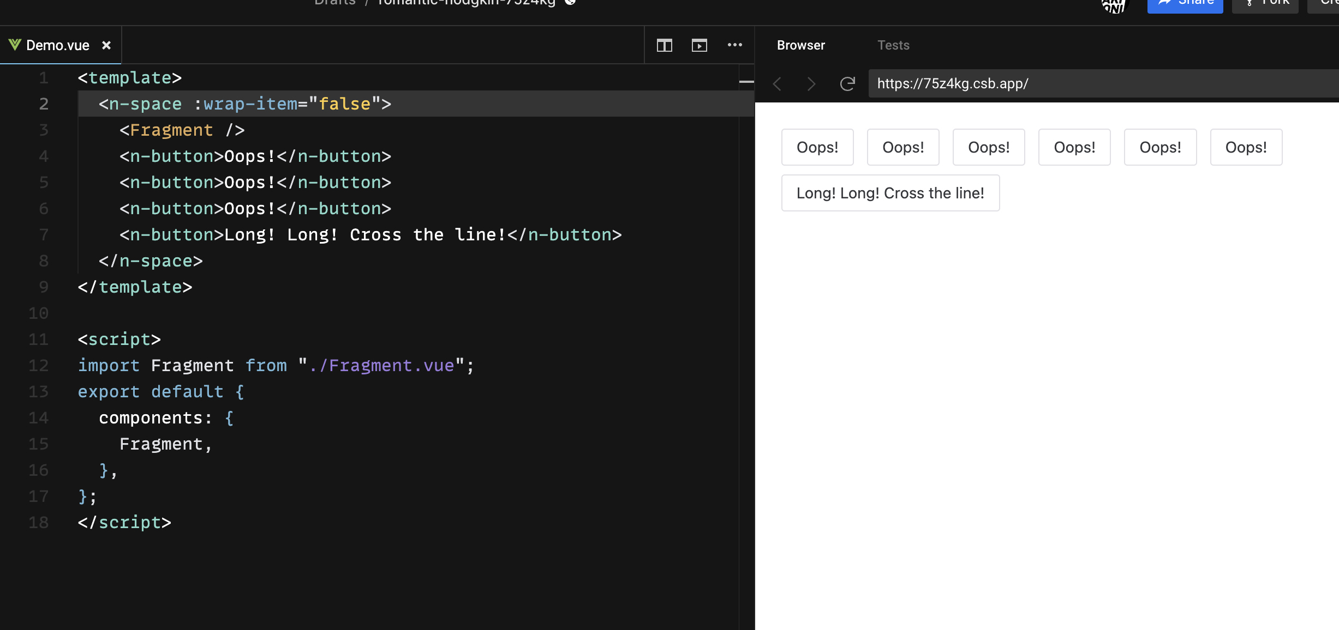Click the closing </n-space> tag
This screenshot has width=1339, height=630.
[x=151, y=261]
